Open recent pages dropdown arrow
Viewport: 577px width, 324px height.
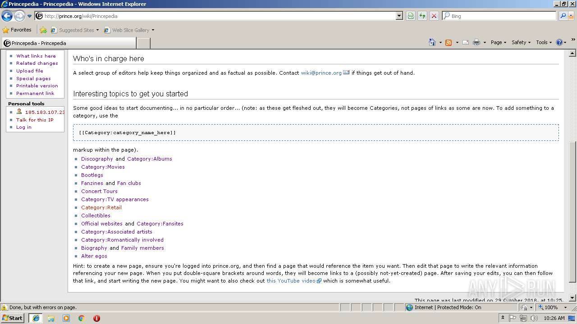click(30, 16)
